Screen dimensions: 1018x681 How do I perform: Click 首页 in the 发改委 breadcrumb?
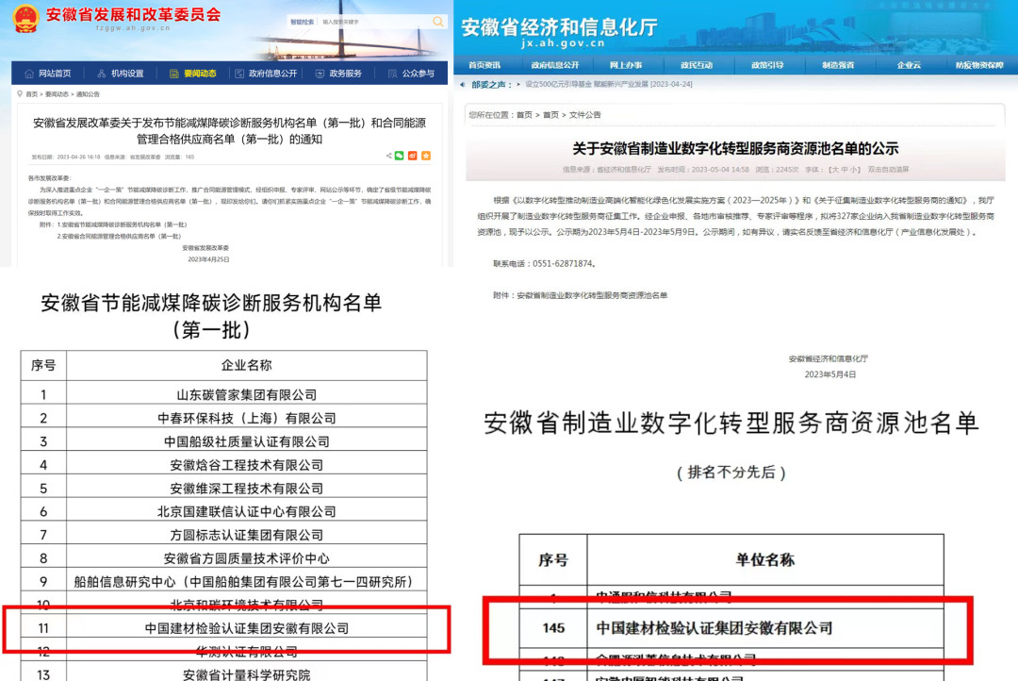click(32, 94)
